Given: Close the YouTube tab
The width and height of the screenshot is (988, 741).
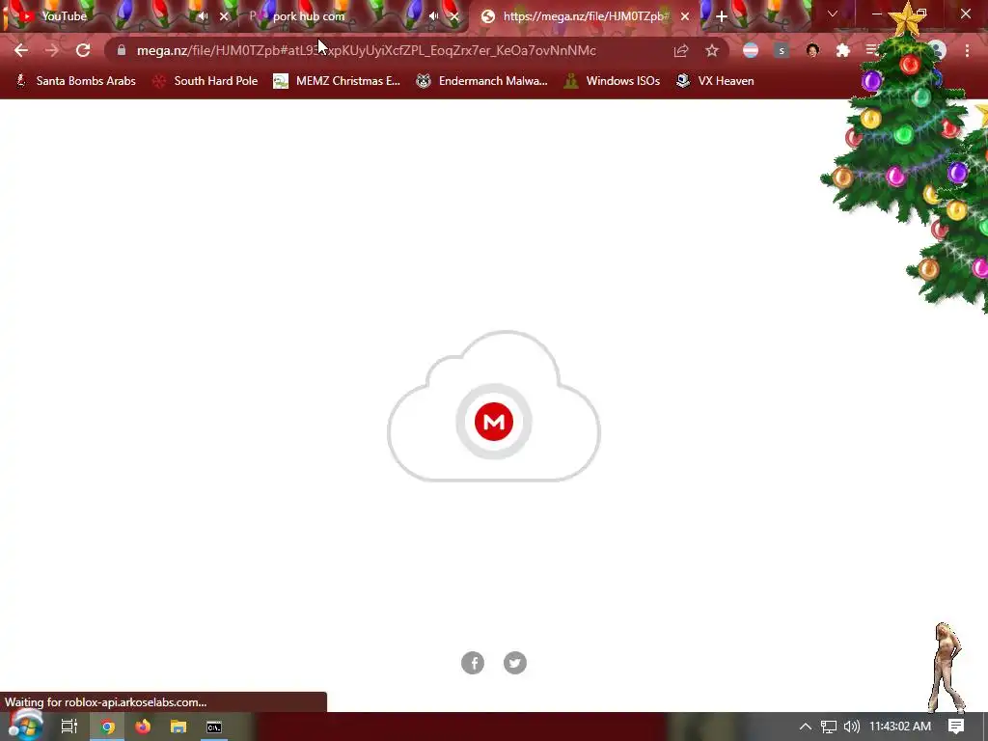Looking at the screenshot, I should coord(224,16).
